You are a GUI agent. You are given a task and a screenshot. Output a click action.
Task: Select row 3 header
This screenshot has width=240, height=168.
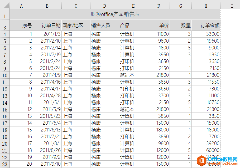(5, 26)
